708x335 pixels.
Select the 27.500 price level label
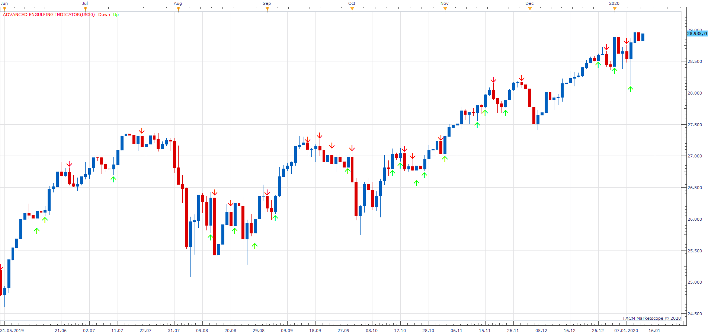click(x=695, y=125)
